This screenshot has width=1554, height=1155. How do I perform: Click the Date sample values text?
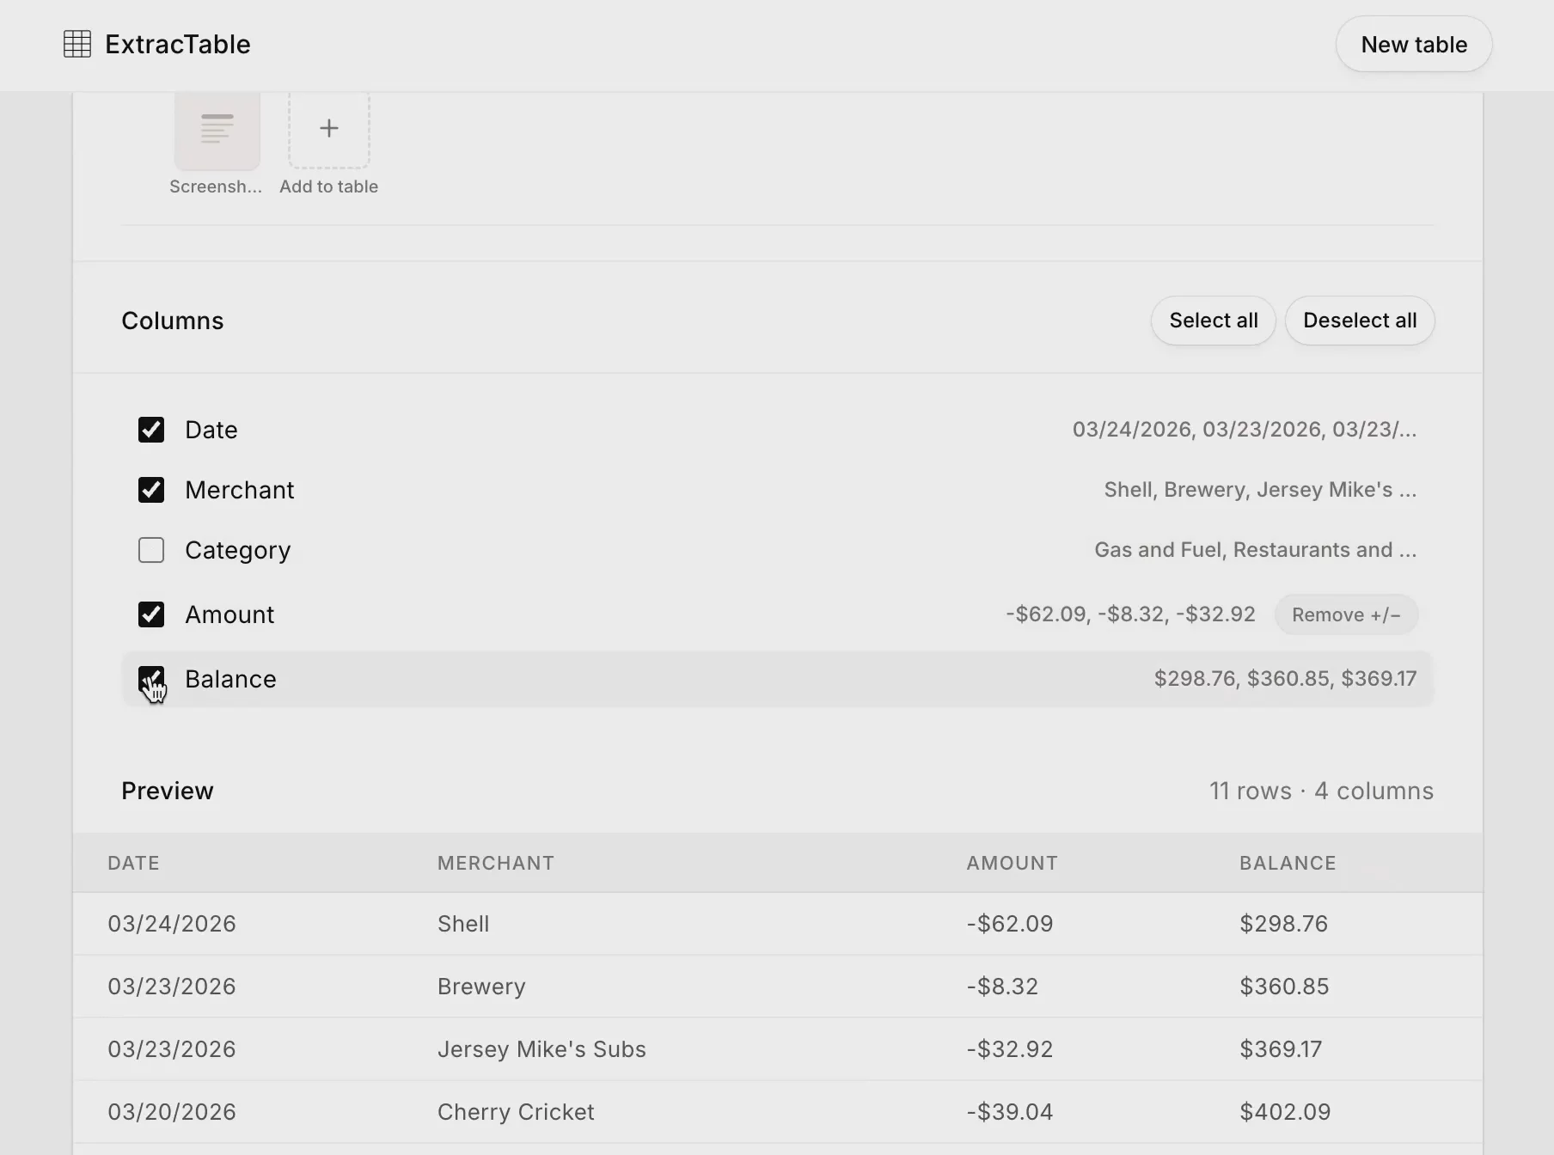1245,430
